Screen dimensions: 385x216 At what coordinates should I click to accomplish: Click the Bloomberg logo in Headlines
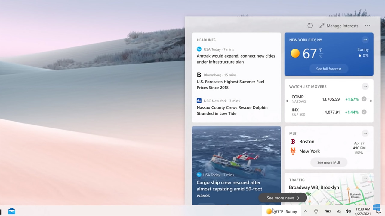(x=199, y=75)
